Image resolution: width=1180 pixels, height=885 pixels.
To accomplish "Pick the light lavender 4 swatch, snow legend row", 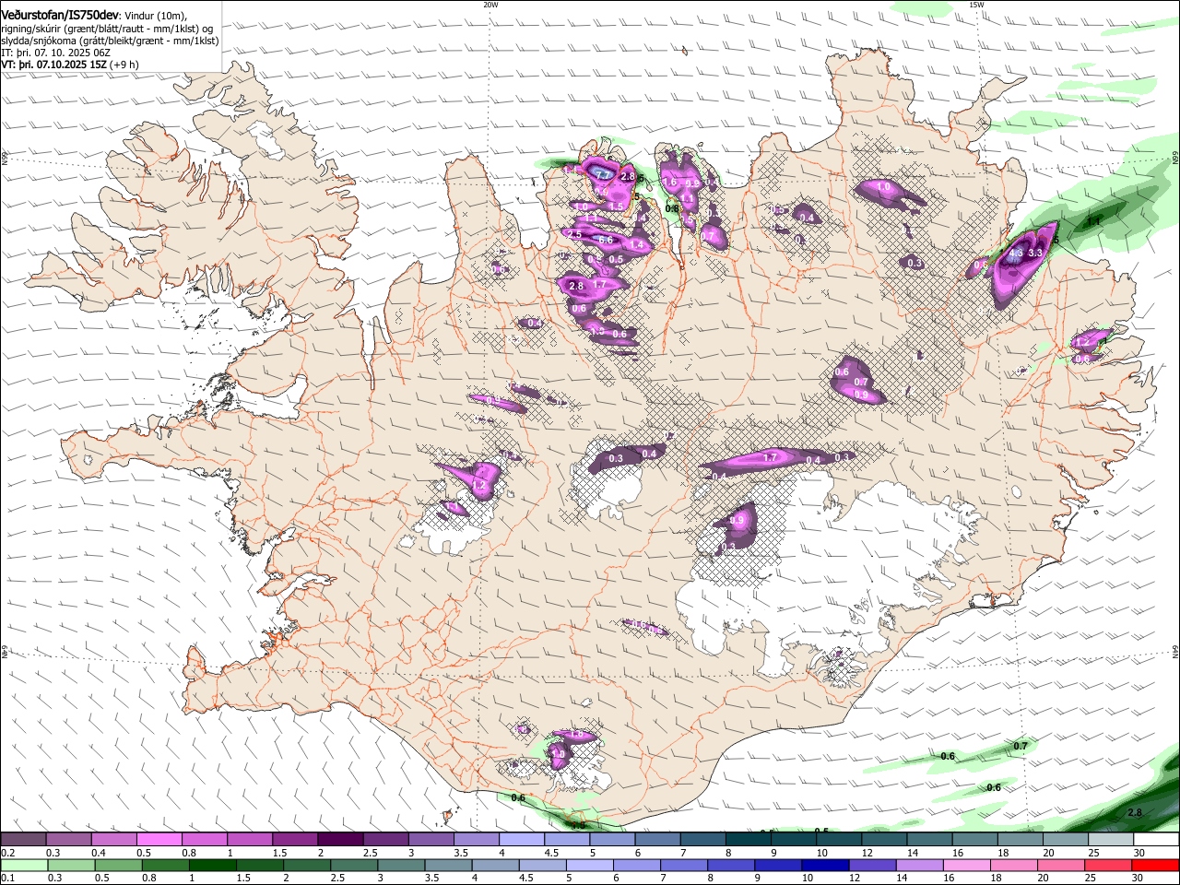I will point(521,840).
